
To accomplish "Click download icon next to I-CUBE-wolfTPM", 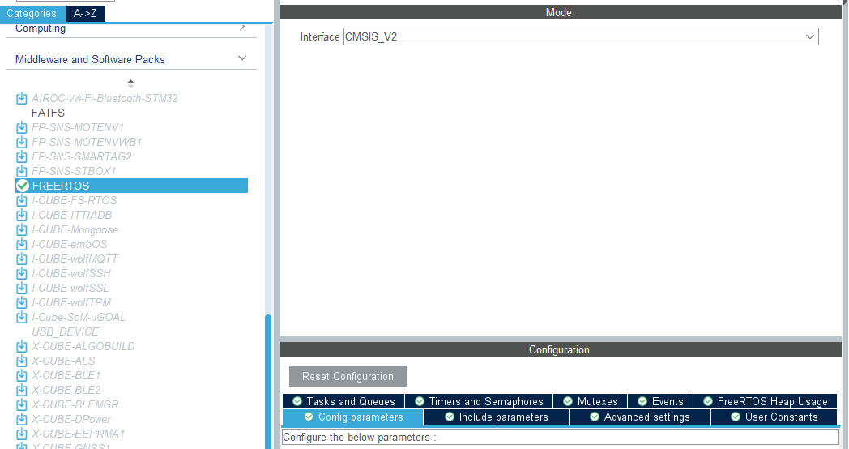I will [x=22, y=303].
